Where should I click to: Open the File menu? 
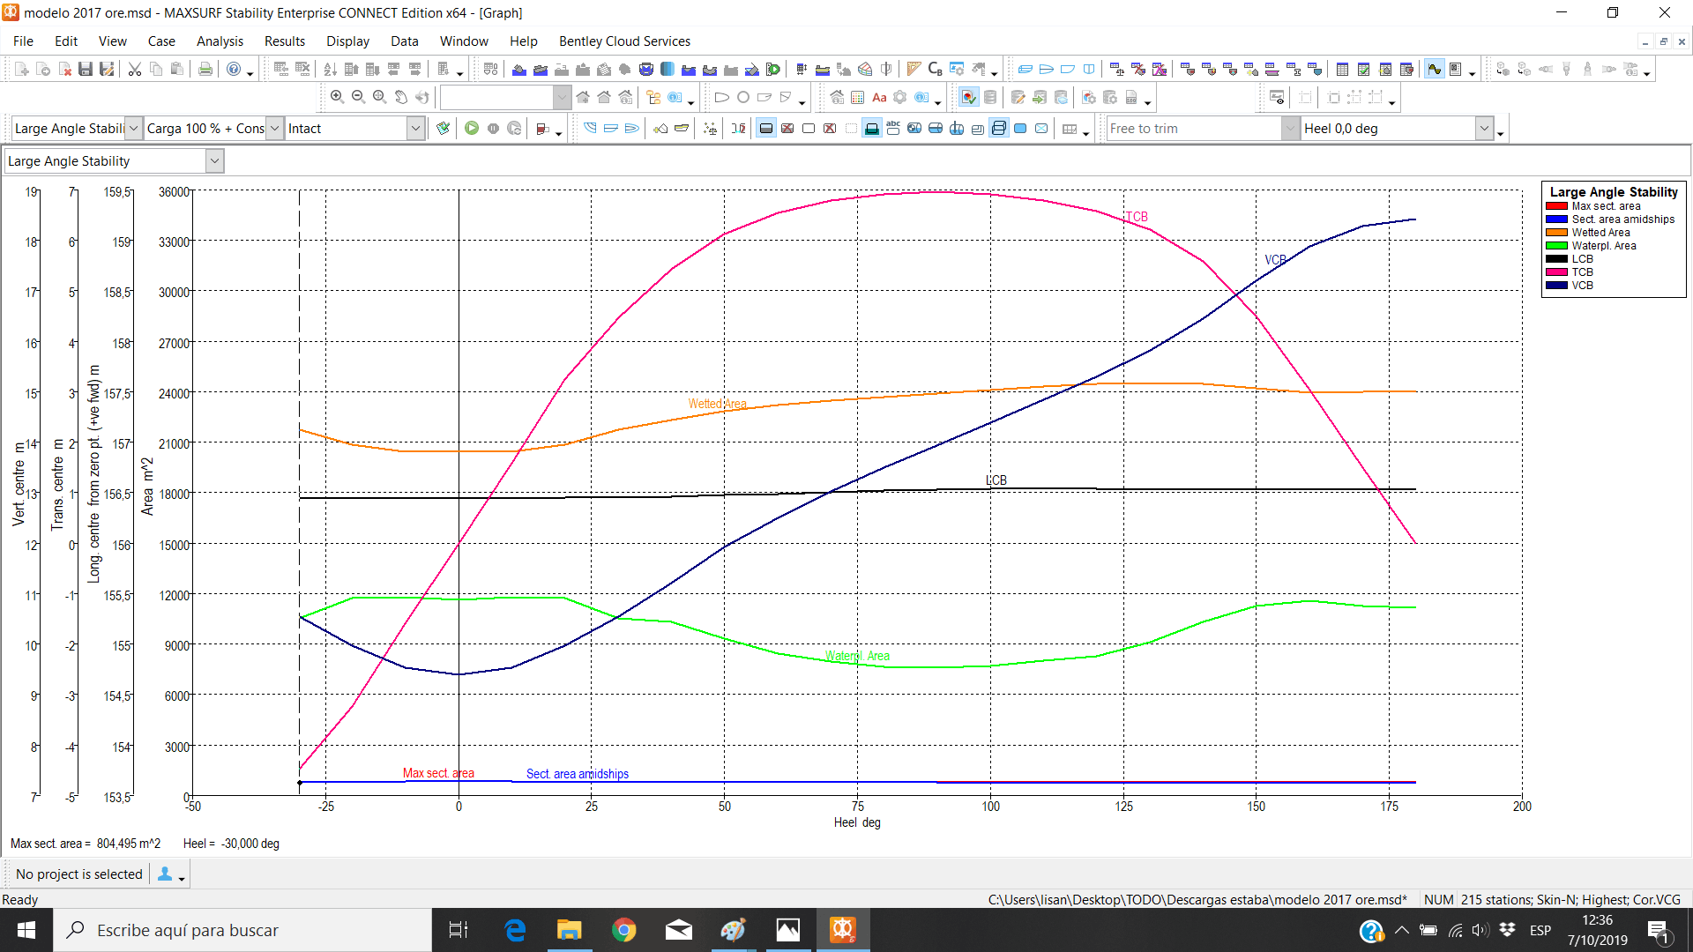click(x=23, y=41)
